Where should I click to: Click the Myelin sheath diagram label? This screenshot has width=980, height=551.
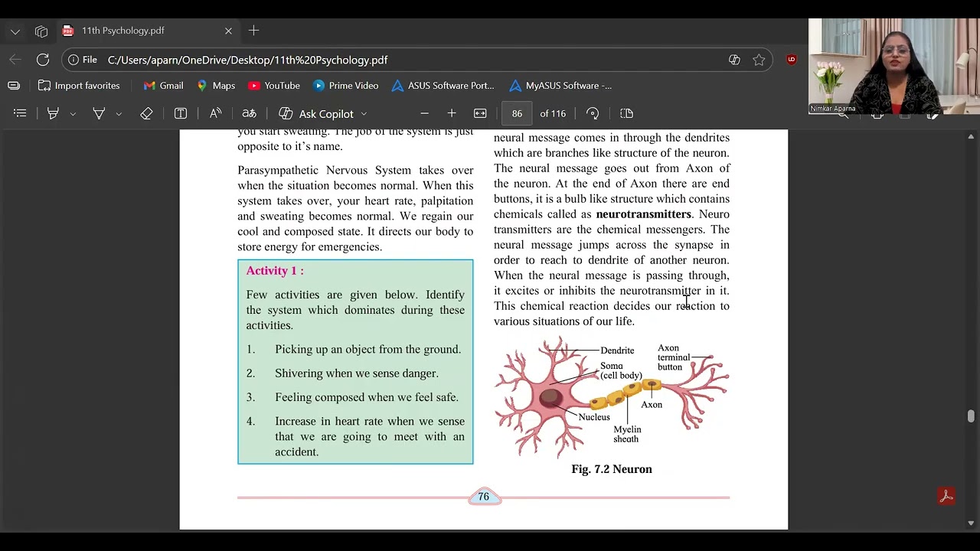[627, 434]
